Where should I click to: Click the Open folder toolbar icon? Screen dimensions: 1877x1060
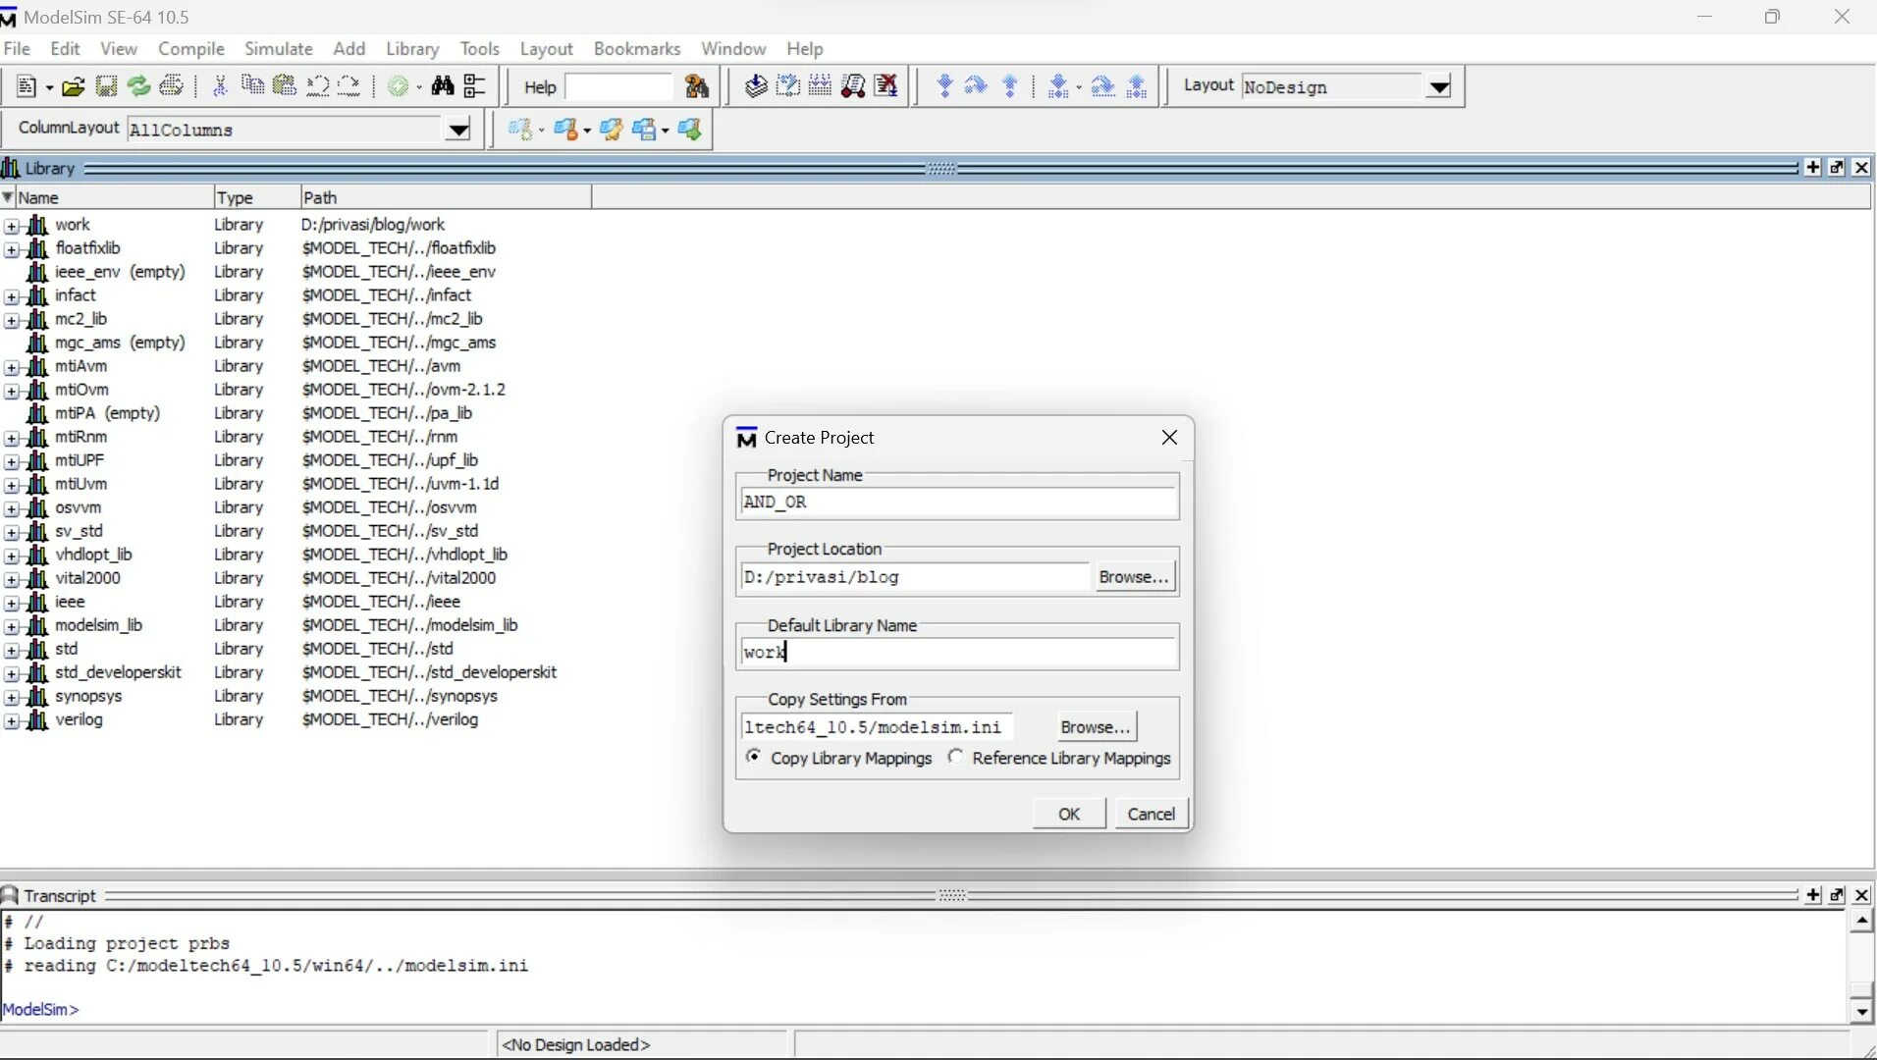click(x=73, y=86)
